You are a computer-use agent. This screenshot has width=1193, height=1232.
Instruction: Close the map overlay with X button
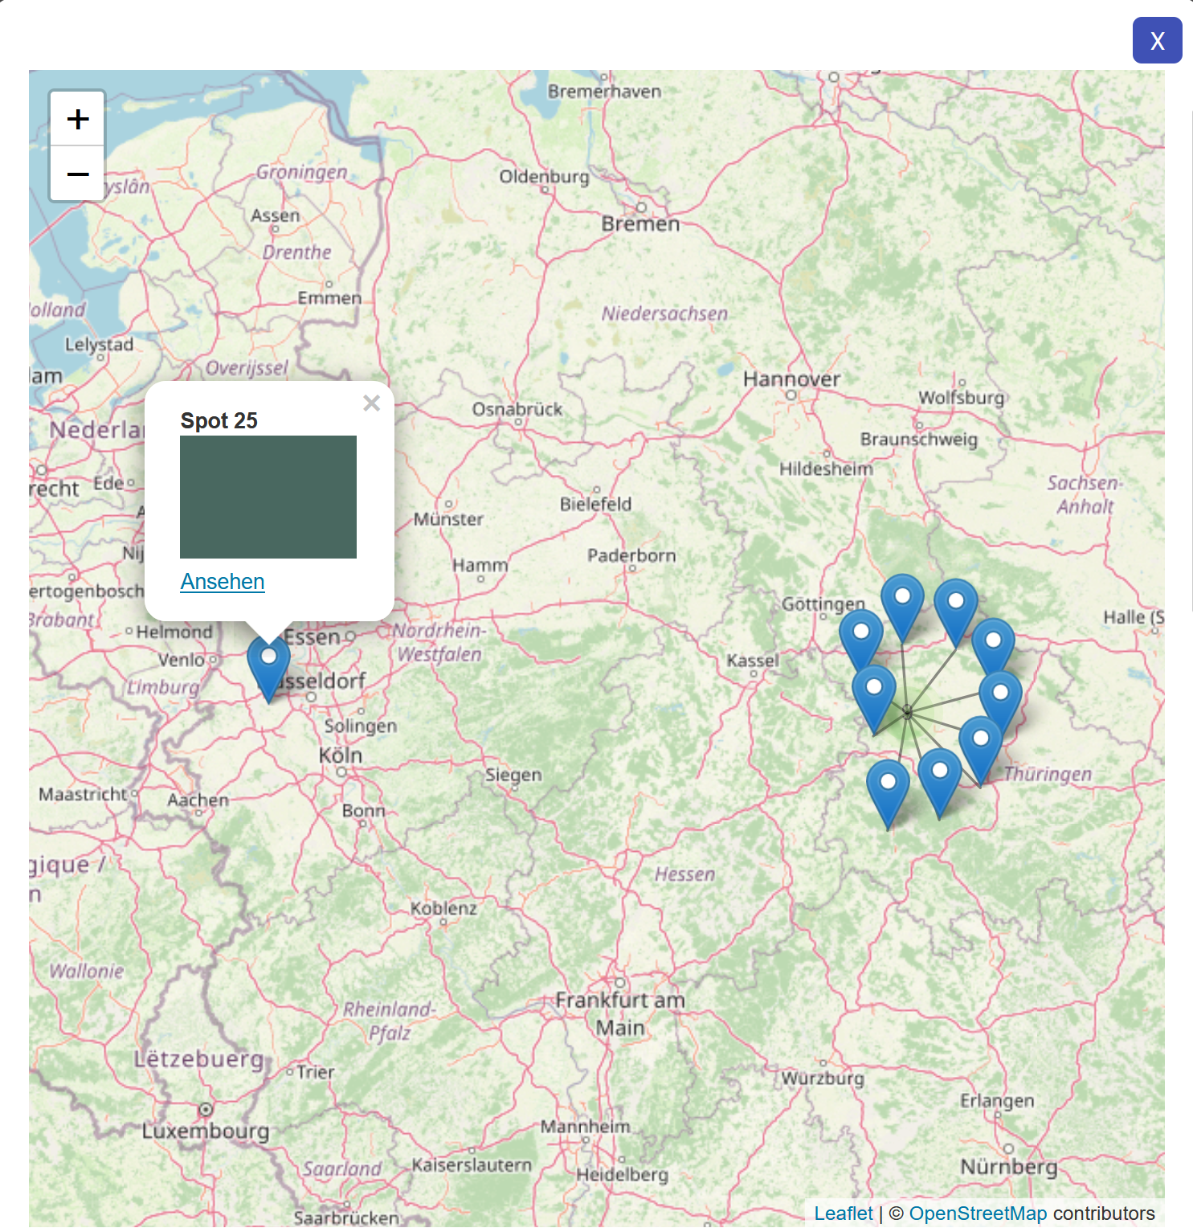tap(1156, 40)
